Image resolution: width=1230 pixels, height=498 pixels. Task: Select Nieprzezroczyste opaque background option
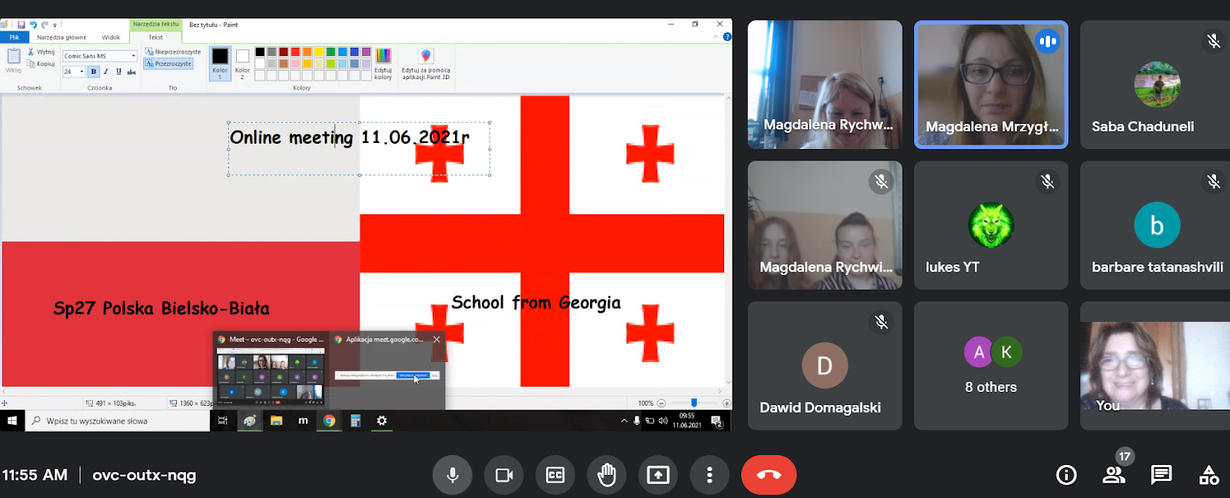[173, 52]
